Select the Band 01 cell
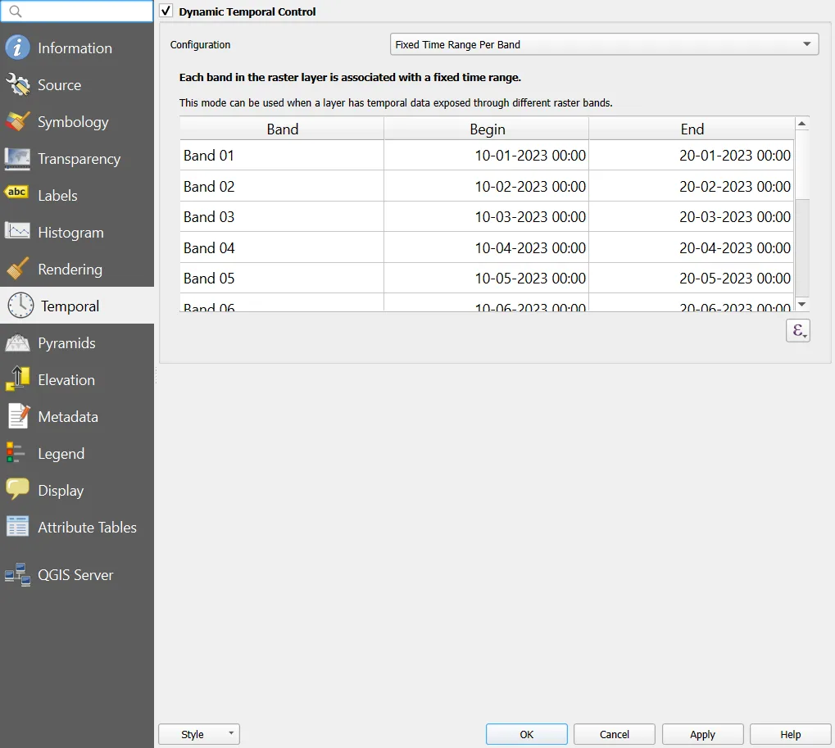Screen dimensions: 835x748 tap(282, 156)
